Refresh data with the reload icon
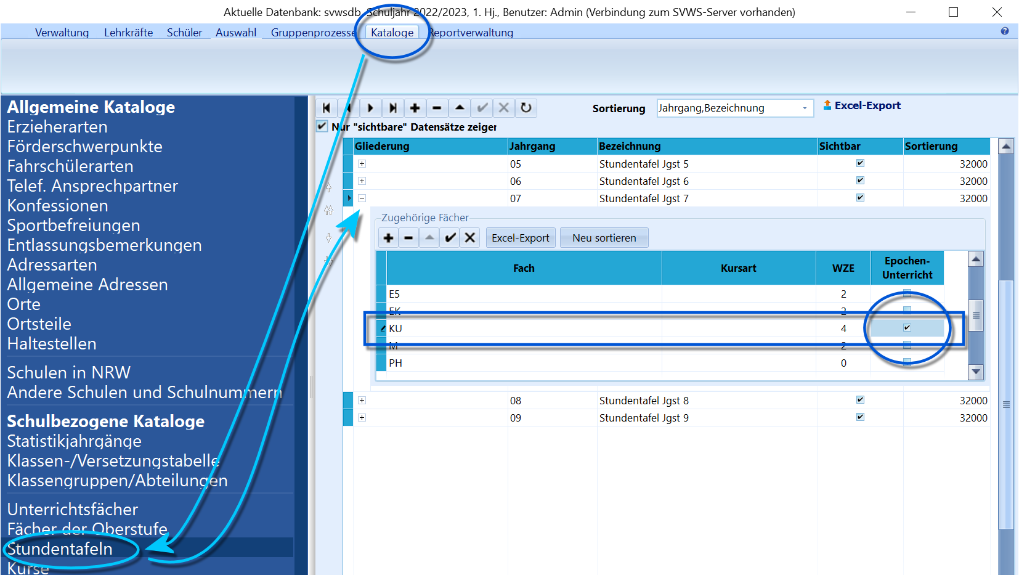This screenshot has height=575, width=1019. coord(526,108)
